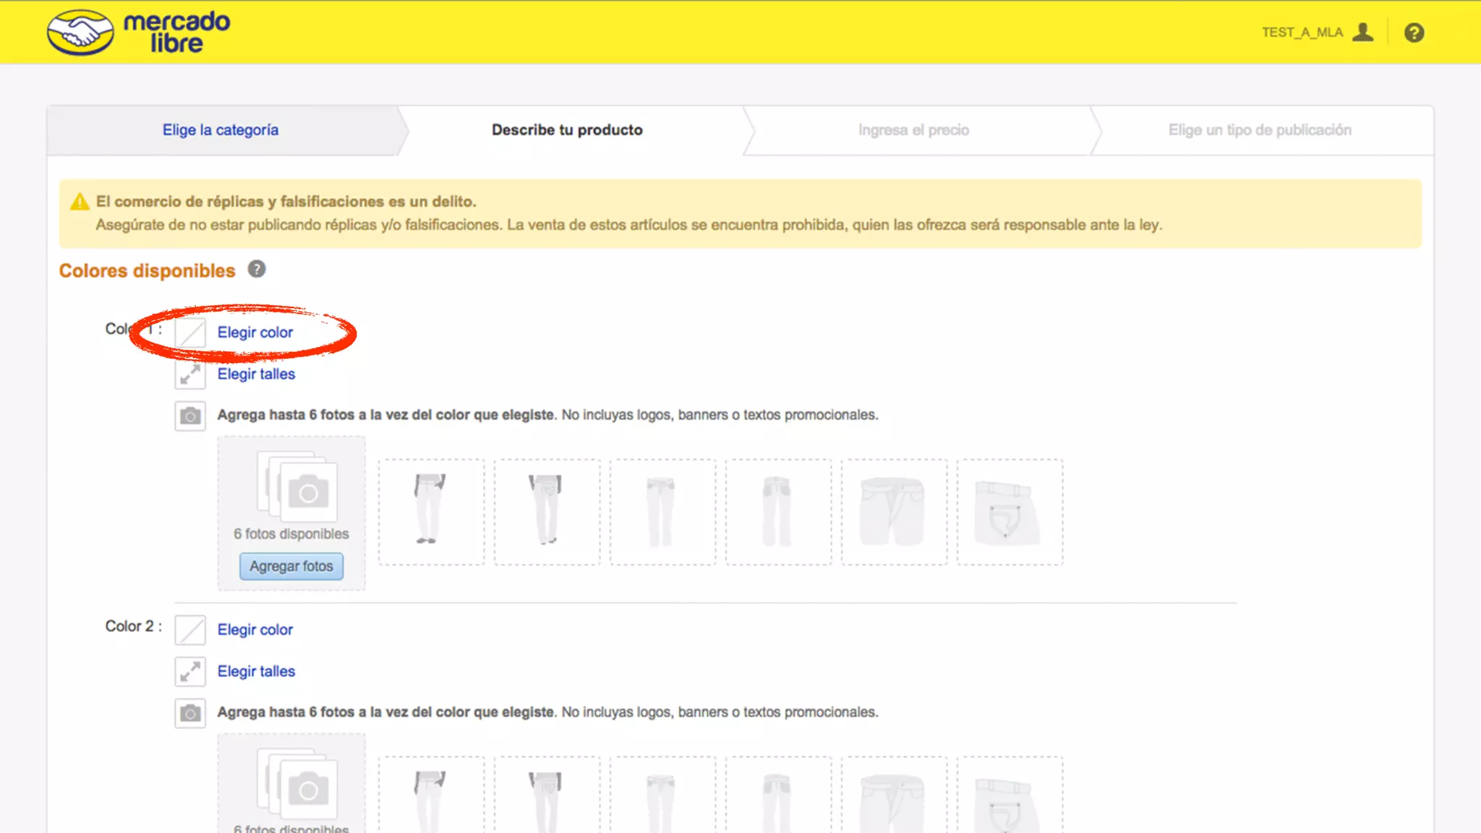Image resolution: width=1481 pixels, height=833 pixels.
Task: Click Elegir talles link for Color 2
Action: 256,672
